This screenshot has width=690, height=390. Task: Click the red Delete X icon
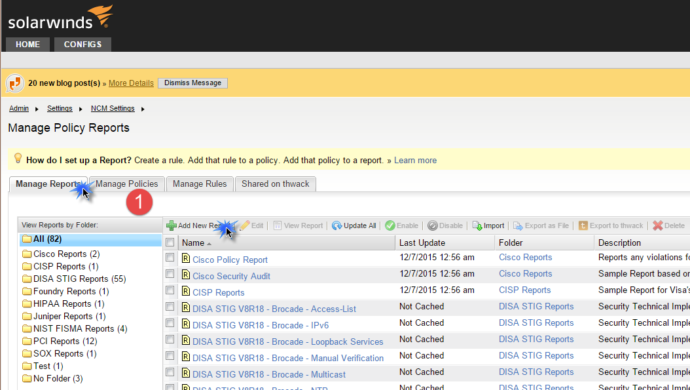(658, 225)
